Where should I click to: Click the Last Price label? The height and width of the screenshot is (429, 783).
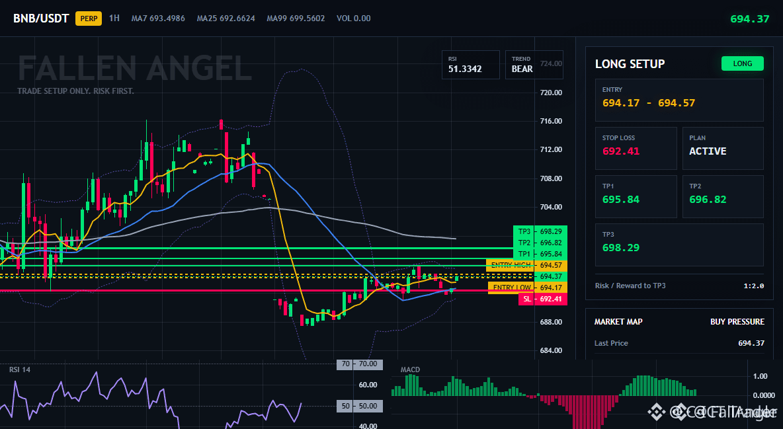coord(611,343)
